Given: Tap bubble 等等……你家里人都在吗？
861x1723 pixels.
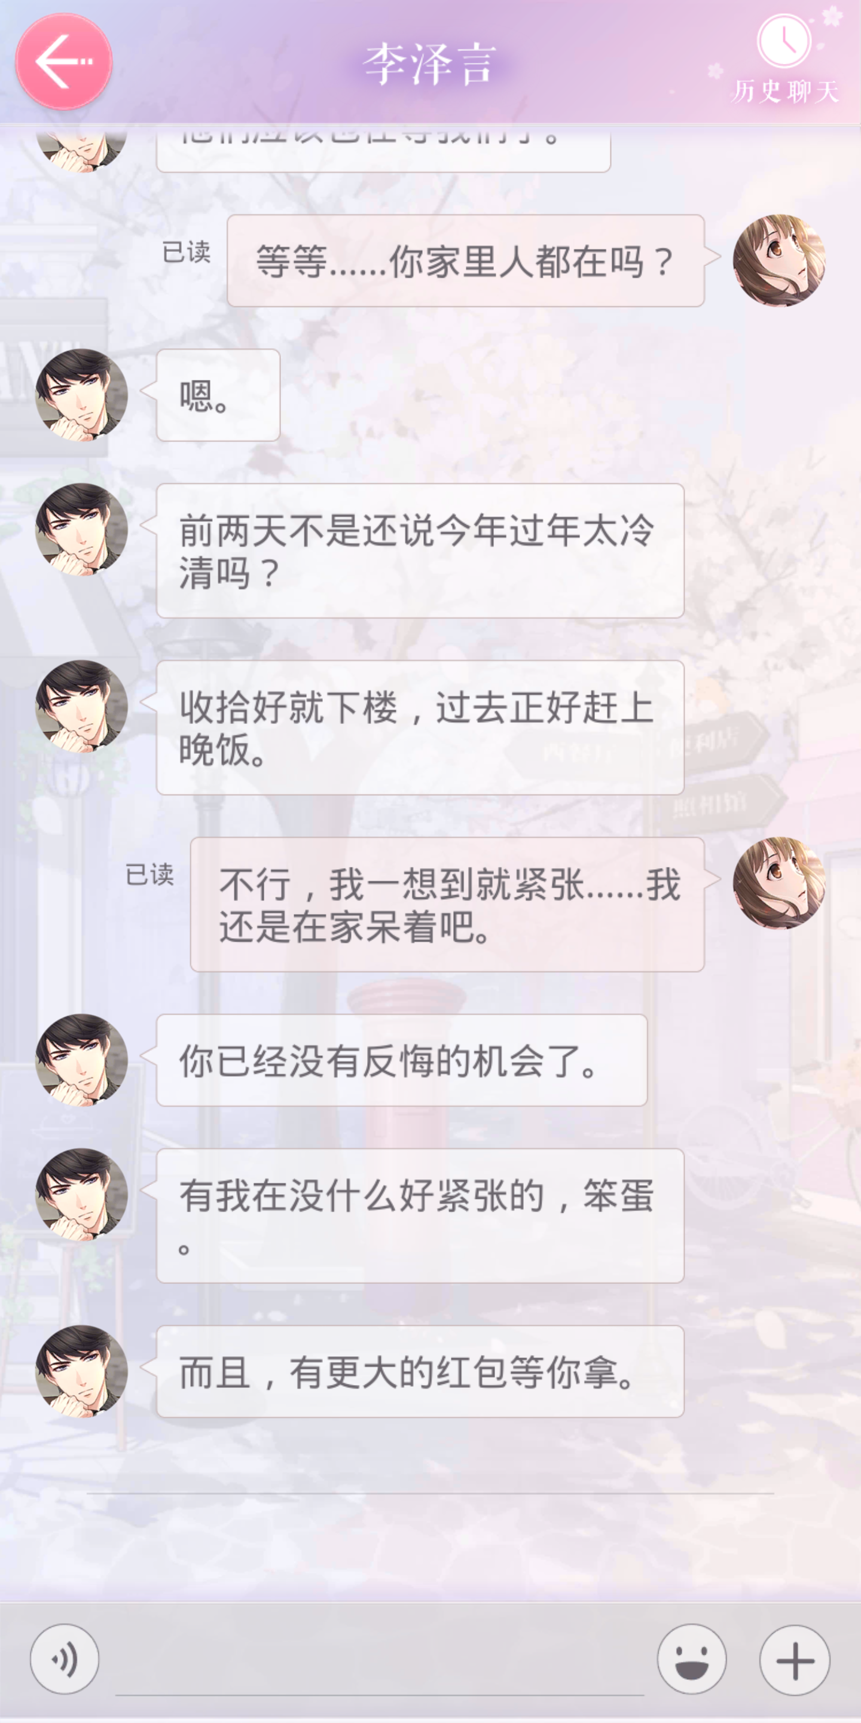Looking at the screenshot, I should click(x=465, y=260).
